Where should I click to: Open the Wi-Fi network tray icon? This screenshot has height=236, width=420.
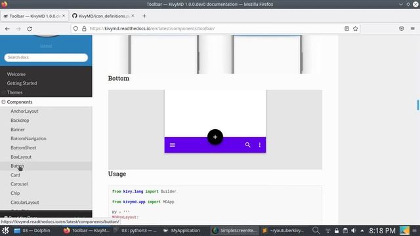pyautogui.click(x=328, y=231)
